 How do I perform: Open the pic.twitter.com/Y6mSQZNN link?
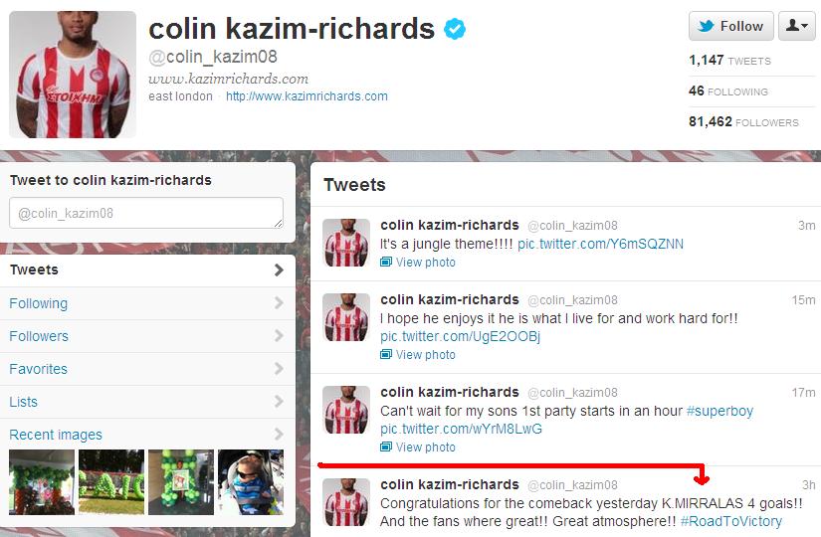[600, 244]
